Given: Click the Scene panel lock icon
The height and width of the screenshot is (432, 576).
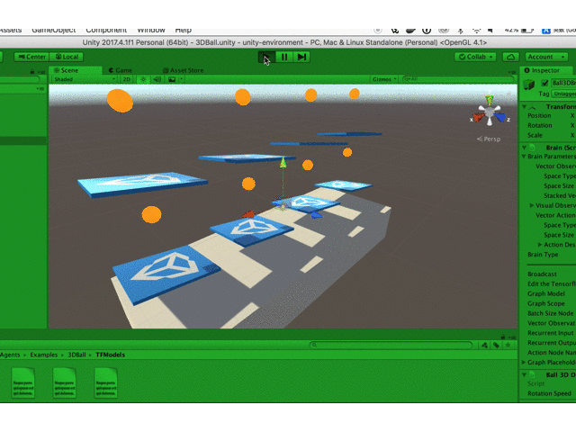Looking at the screenshot, I should coord(32,72).
